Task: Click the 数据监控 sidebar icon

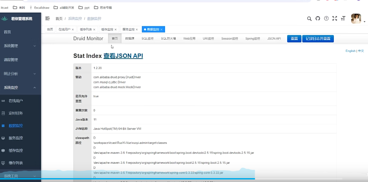Action: (x=3, y=126)
